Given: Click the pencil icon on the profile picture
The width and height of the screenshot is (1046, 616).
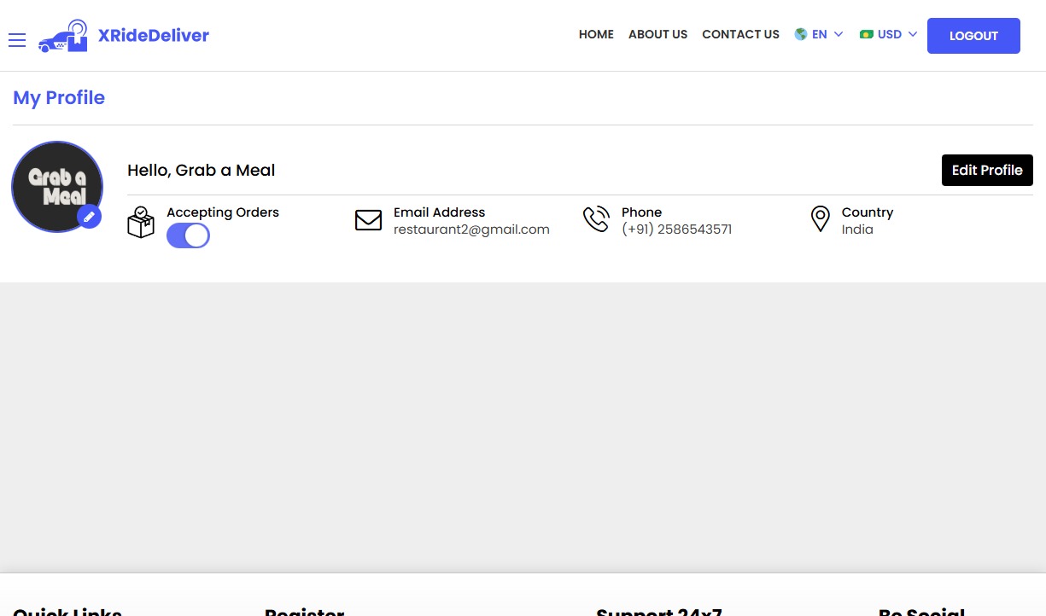Looking at the screenshot, I should (x=89, y=217).
